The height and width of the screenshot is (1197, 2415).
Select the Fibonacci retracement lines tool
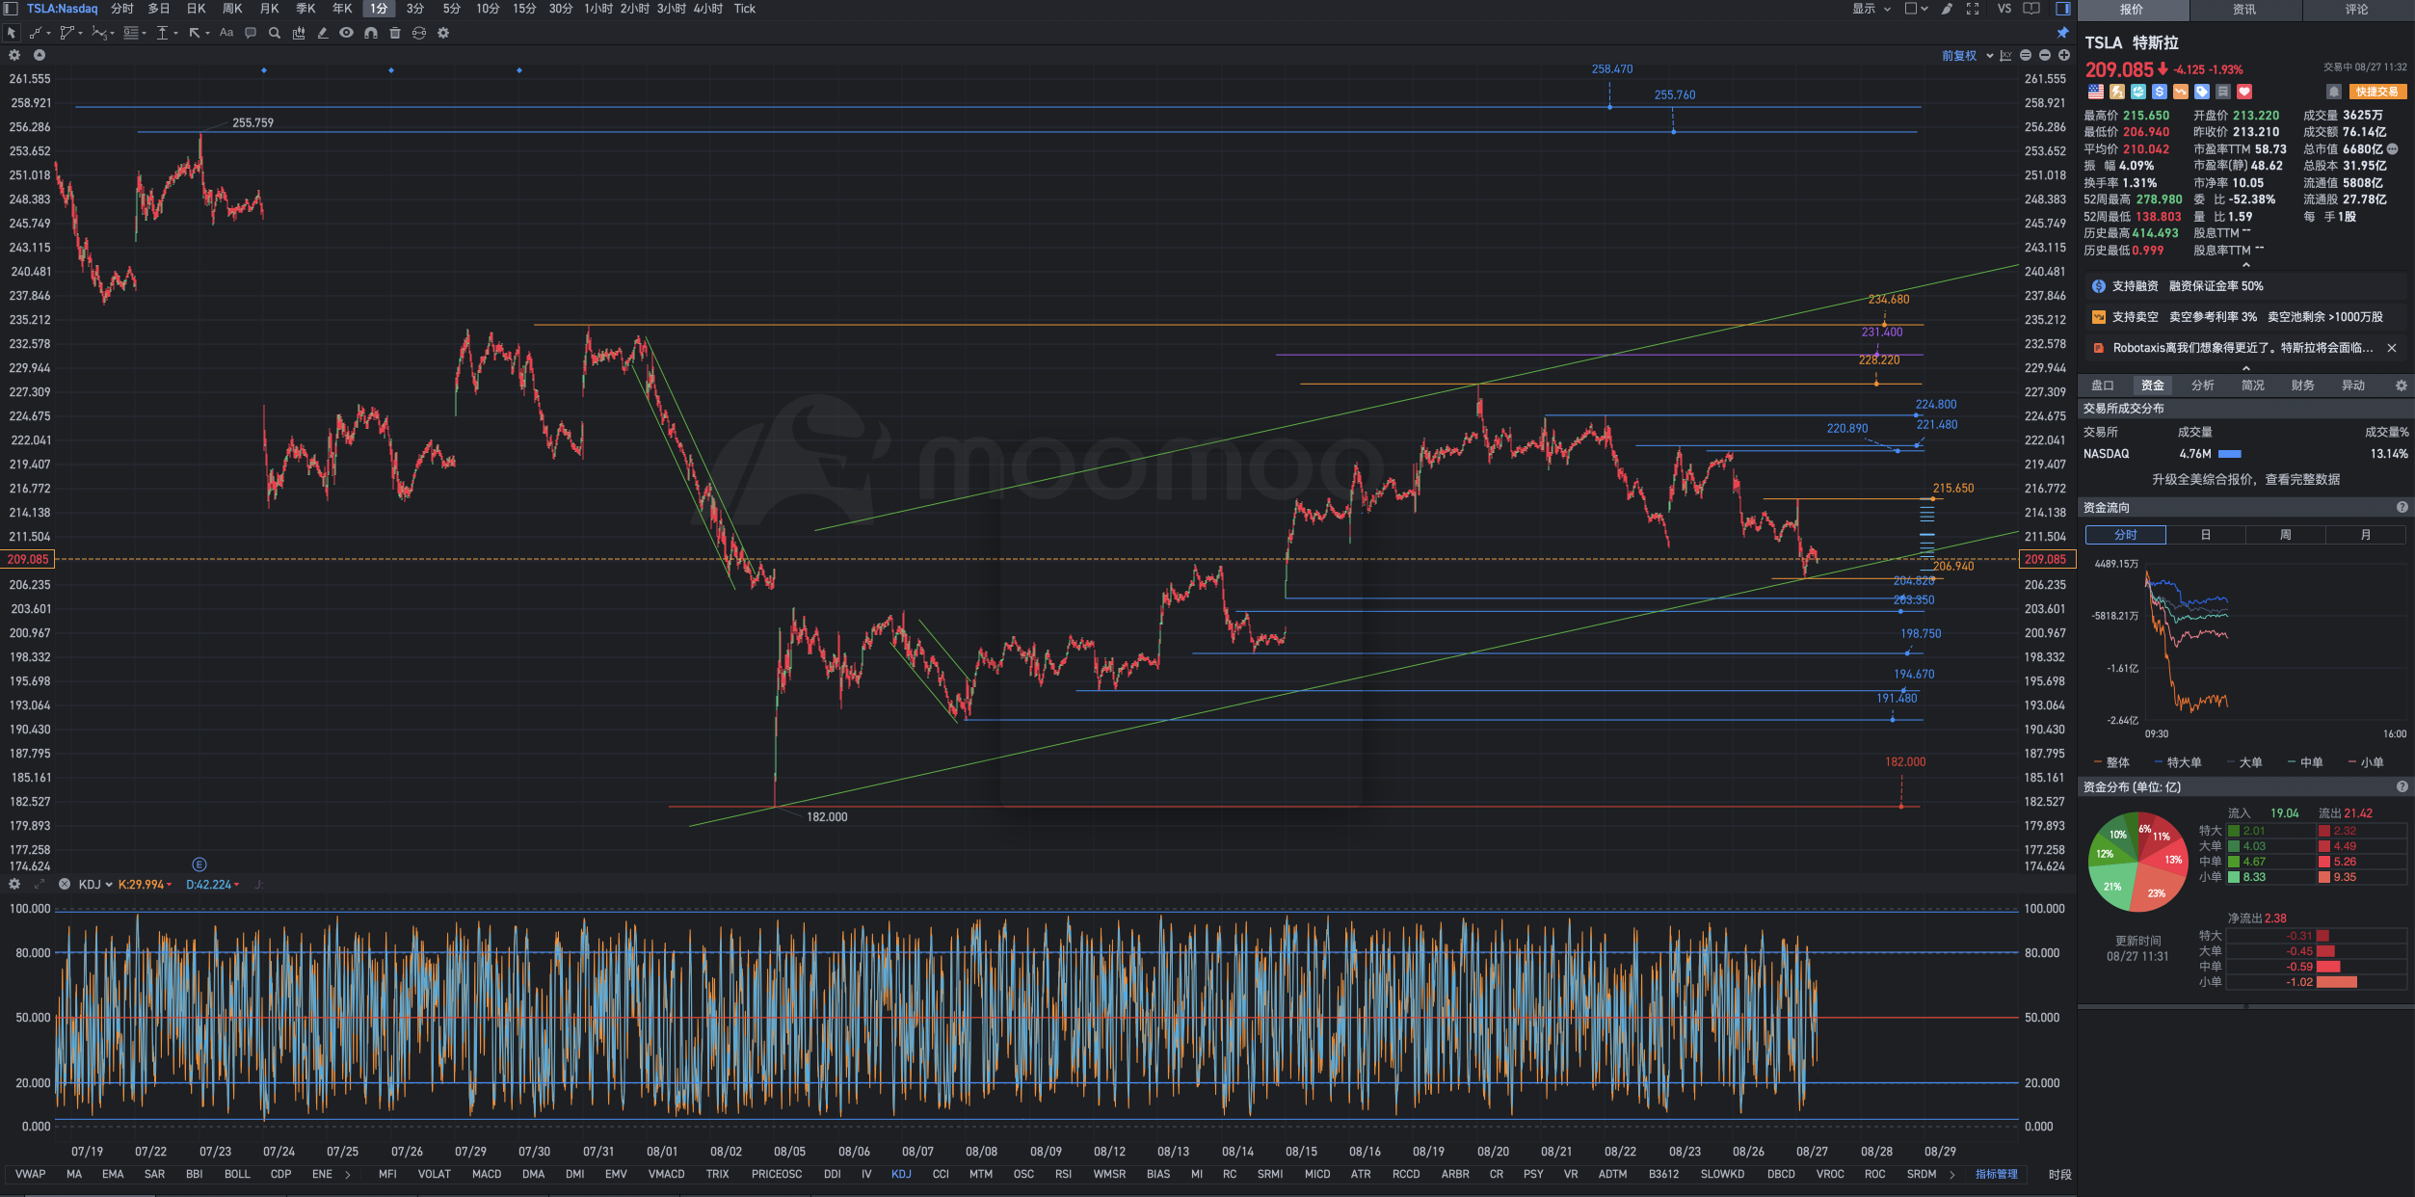[131, 33]
